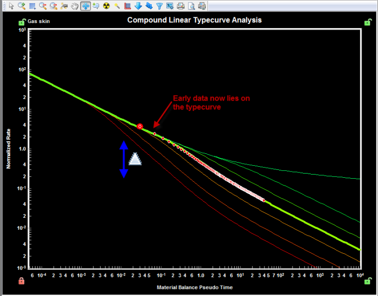
Task: Open print preview page icon
Action: click(x=191, y=6)
